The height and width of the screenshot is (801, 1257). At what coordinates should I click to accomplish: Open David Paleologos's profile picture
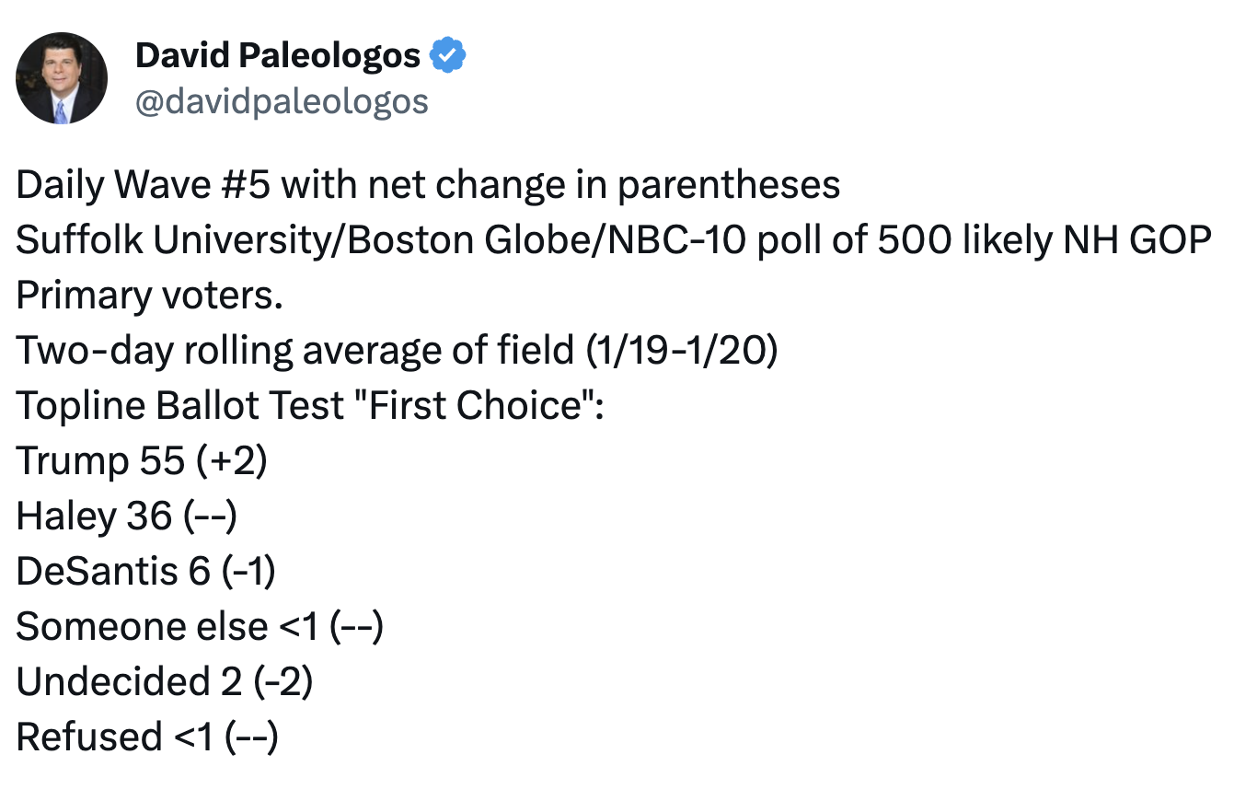(62, 78)
